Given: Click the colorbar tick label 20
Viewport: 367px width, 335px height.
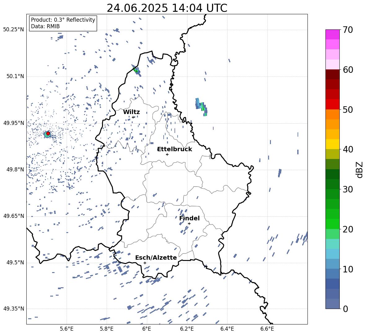Looking at the screenshot, I should coord(348,229).
